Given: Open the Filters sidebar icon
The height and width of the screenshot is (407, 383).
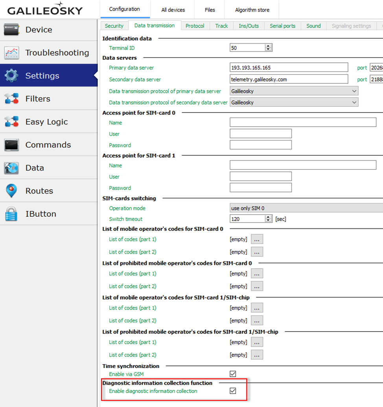Looking at the screenshot, I should pyautogui.click(x=11, y=99).
